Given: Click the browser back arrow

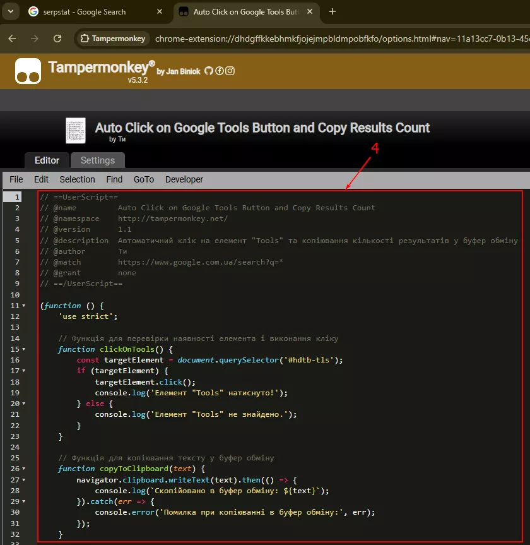Looking at the screenshot, I should (12, 39).
